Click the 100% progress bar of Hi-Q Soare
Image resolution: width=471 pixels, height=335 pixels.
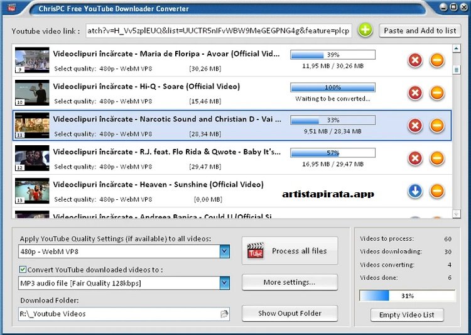[333, 87]
